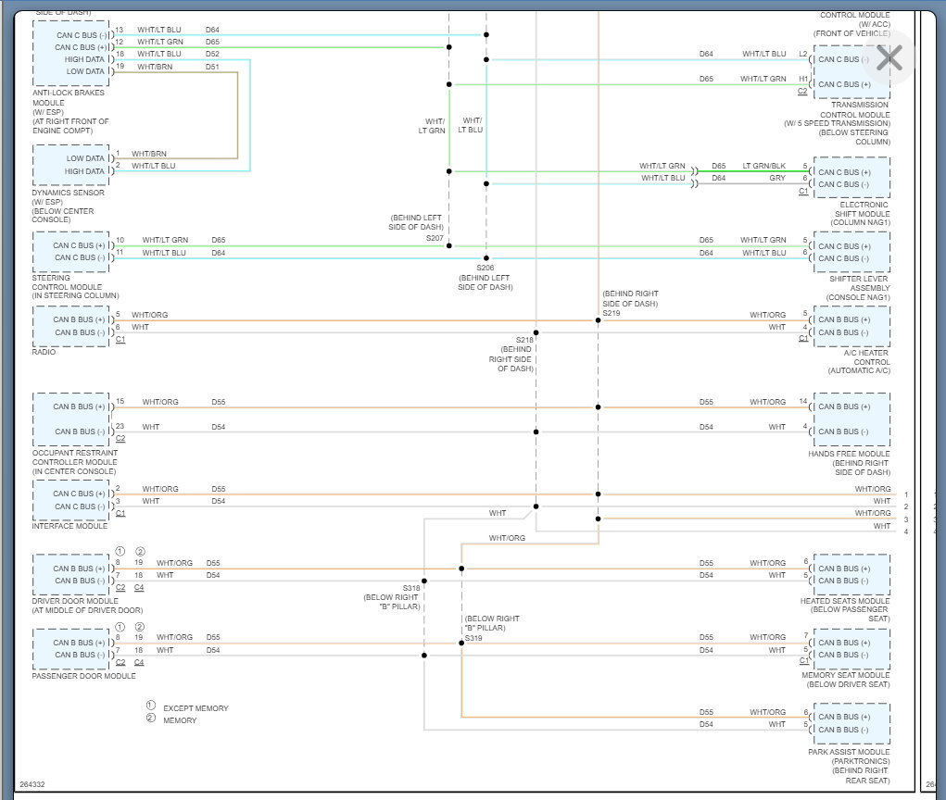Click splice label S219
This screenshot has width=946, height=800.
(x=612, y=314)
